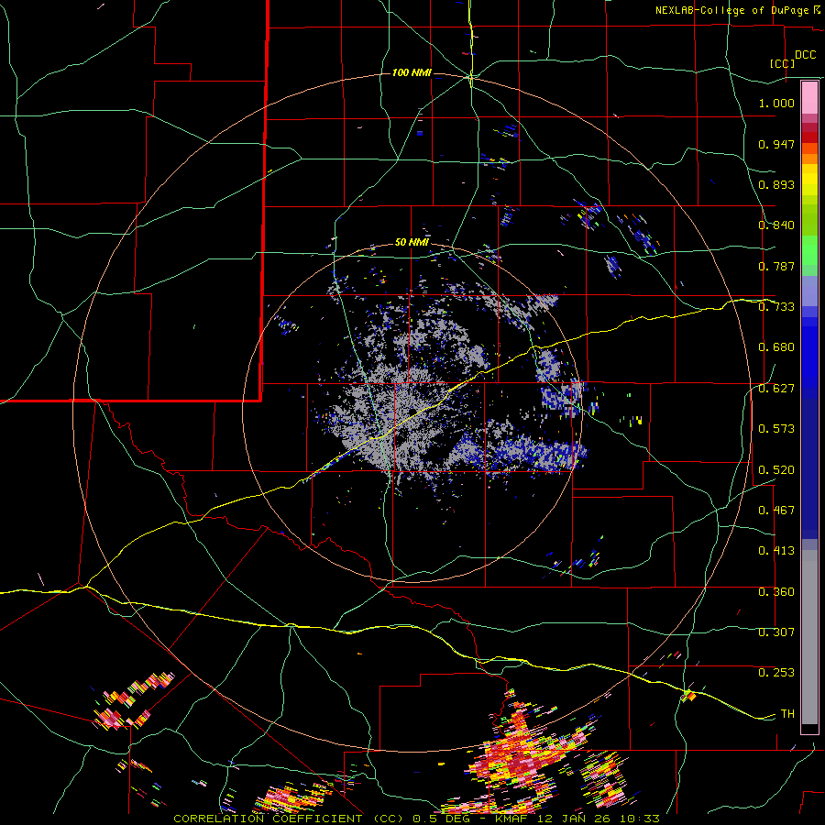Select the 0.733 legend label
The image size is (825, 825).
coord(776,307)
